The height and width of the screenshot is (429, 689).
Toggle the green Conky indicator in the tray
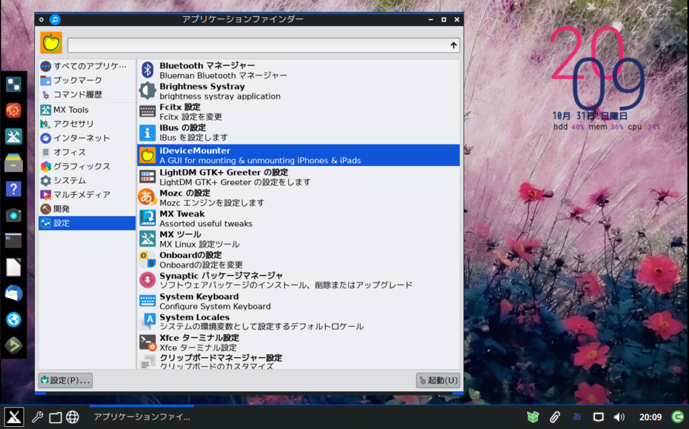[678, 417]
